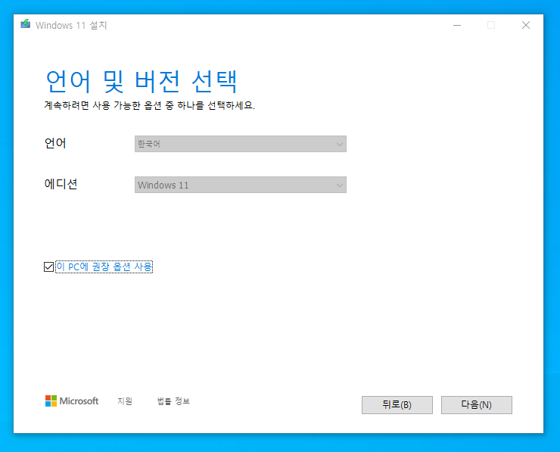560x452 pixels.
Task: Open the 언어 dropdown showing 한국어
Action: pos(241,144)
